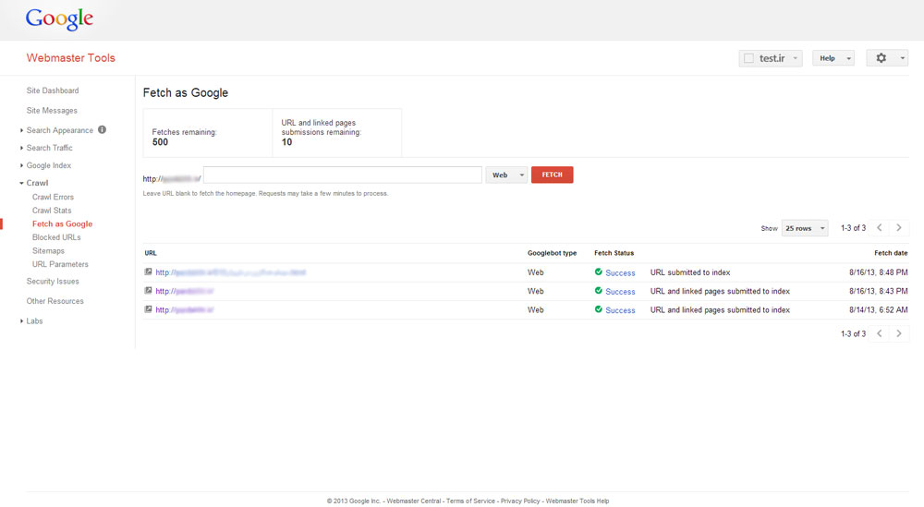The width and height of the screenshot is (924, 507).
Task: Go to previous page using top arrow
Action: [880, 228]
